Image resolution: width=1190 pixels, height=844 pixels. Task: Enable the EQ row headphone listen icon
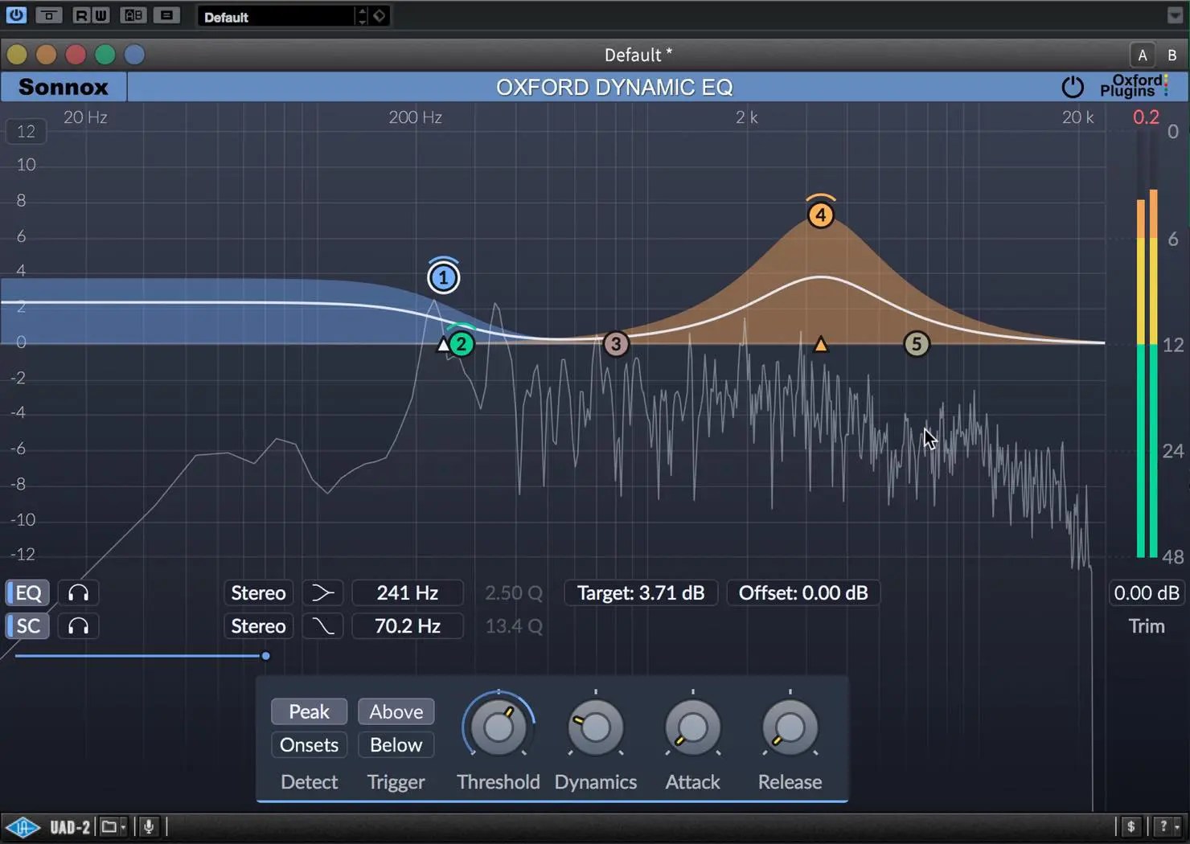[x=78, y=593]
